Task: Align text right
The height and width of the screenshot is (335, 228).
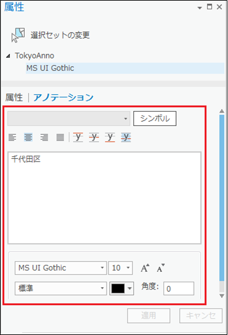Action: tap(44, 137)
